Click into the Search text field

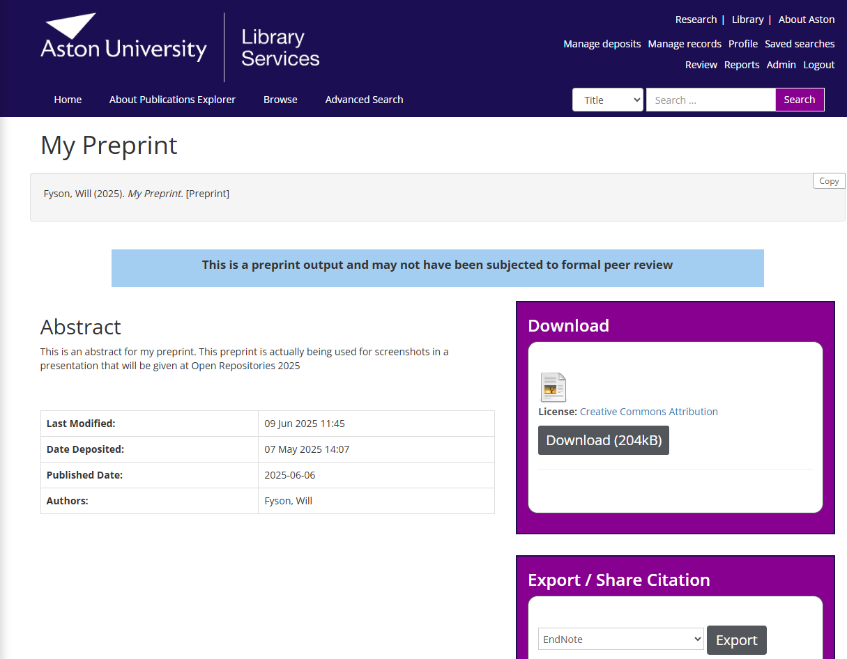710,100
